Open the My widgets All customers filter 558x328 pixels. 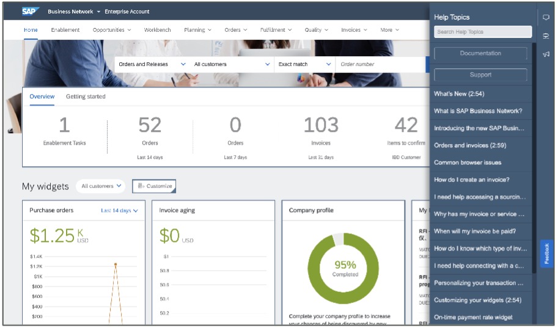click(x=101, y=186)
